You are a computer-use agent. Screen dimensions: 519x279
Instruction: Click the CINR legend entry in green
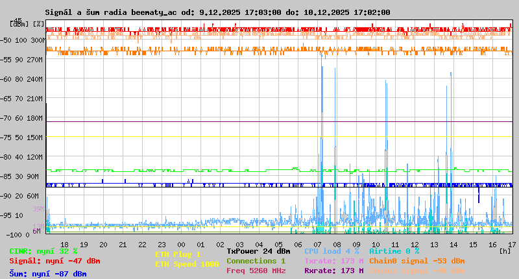43,251
